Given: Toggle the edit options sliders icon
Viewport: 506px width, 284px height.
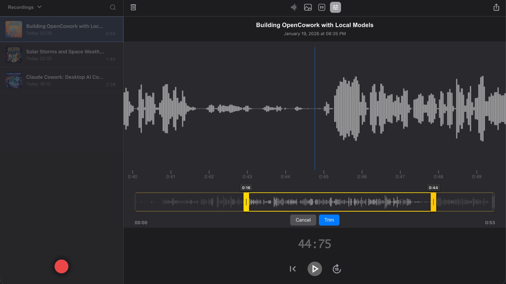Looking at the screenshot, I should (335, 7).
